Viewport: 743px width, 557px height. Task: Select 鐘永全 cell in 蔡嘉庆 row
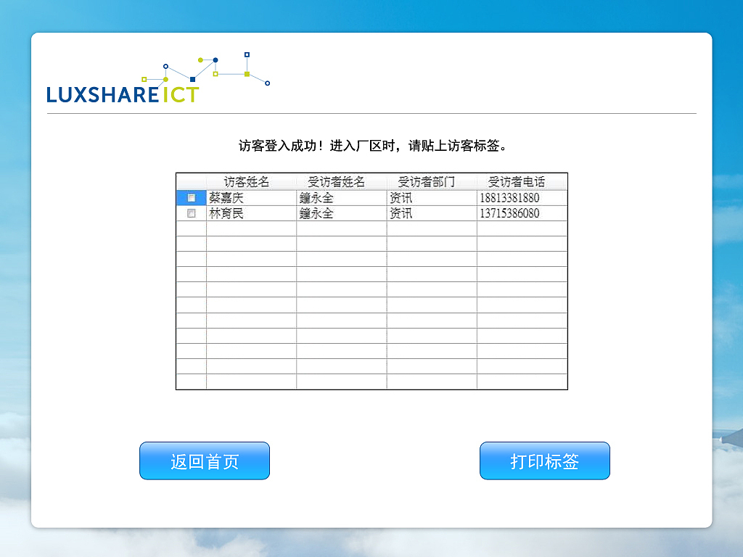click(x=342, y=197)
